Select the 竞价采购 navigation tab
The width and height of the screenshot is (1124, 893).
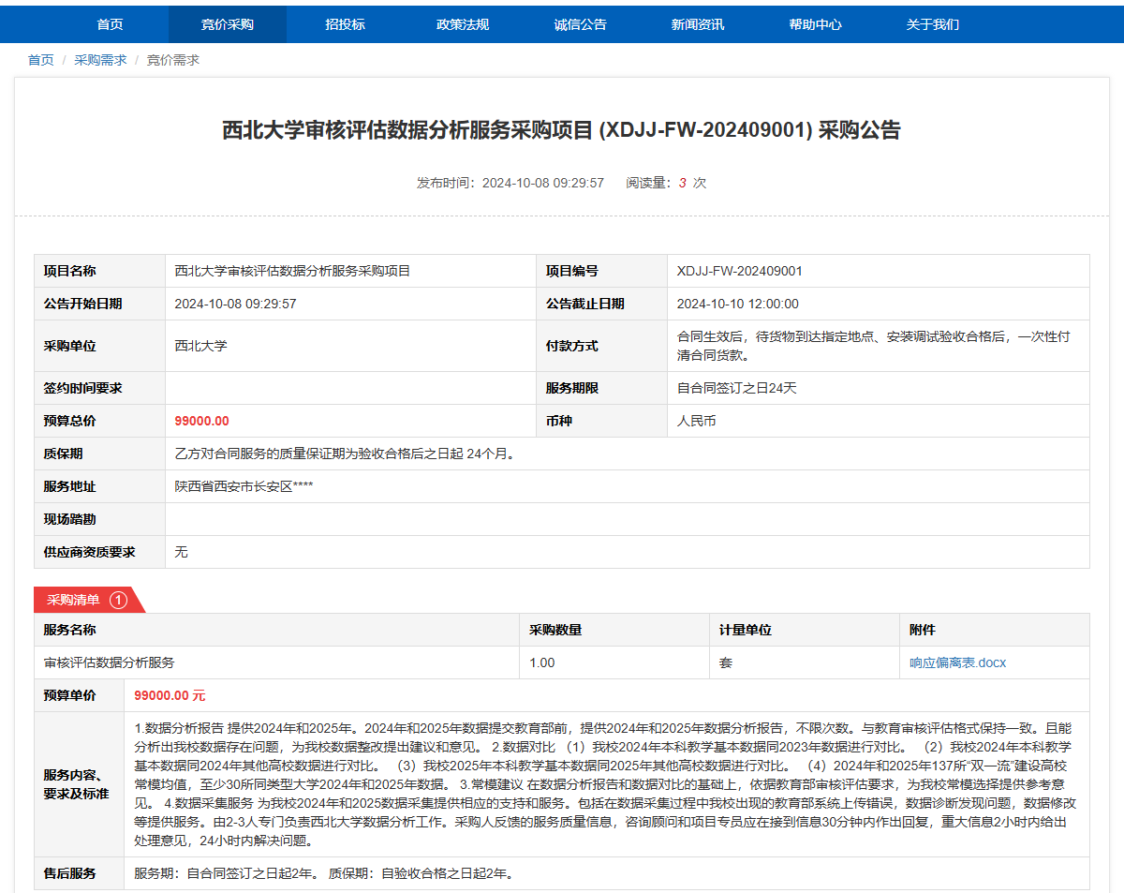(228, 24)
